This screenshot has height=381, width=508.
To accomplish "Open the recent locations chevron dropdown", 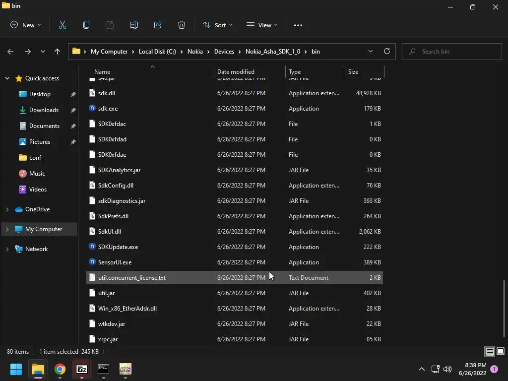I will tap(43, 52).
